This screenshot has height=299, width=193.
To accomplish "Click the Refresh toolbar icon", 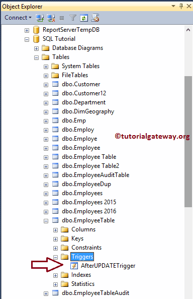I will click(x=84, y=18).
